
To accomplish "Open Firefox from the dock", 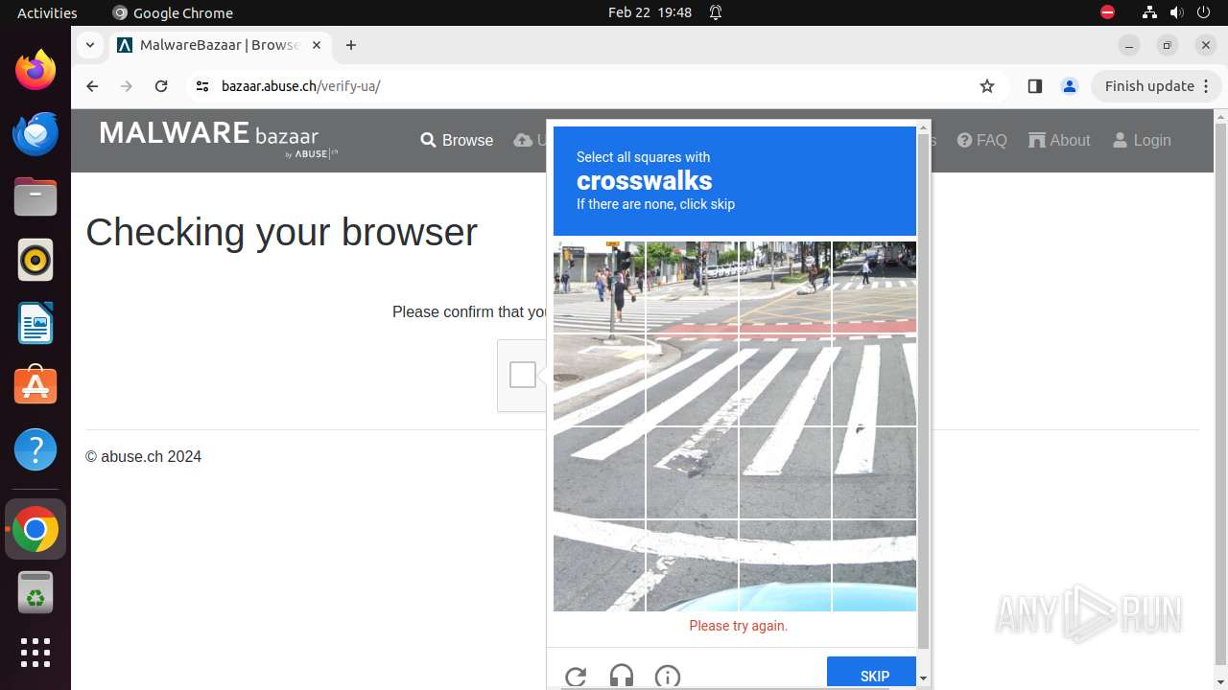I will (35, 70).
